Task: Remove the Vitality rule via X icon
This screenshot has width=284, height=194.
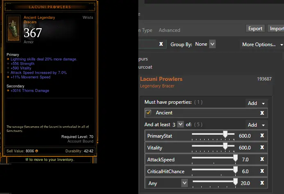Action: pos(262,147)
